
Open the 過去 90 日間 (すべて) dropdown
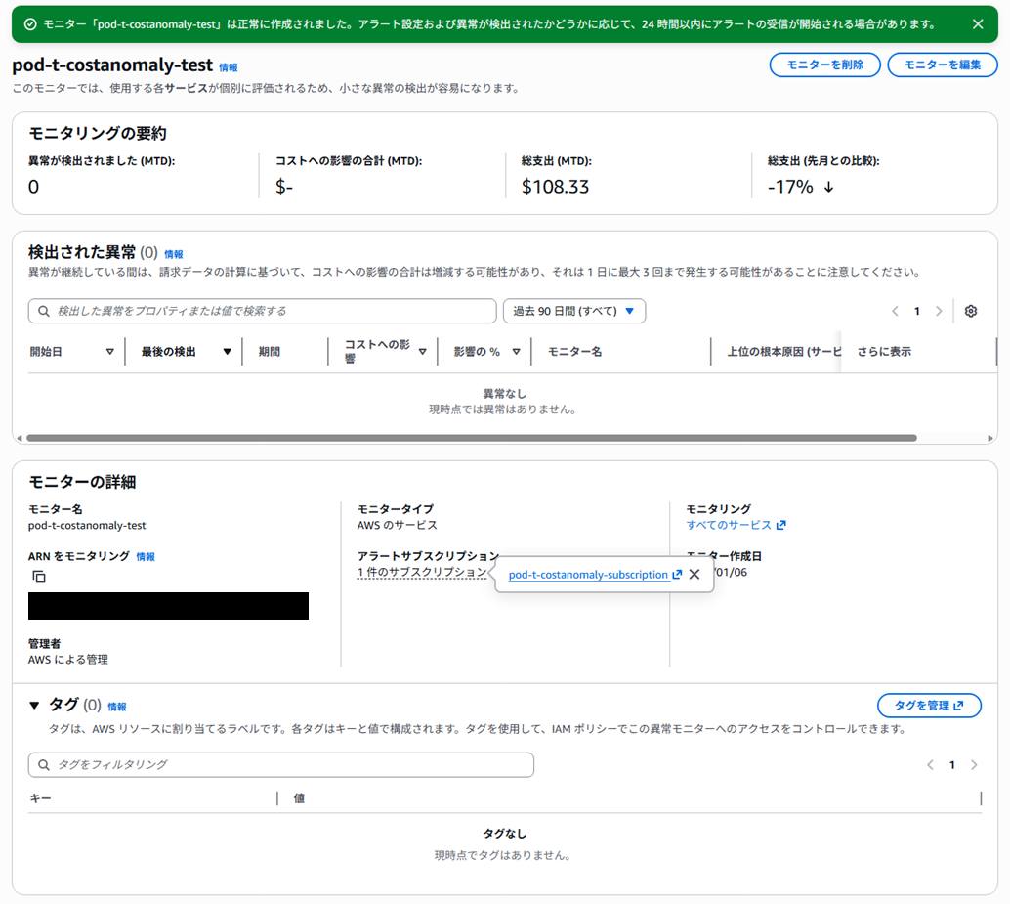coord(574,311)
